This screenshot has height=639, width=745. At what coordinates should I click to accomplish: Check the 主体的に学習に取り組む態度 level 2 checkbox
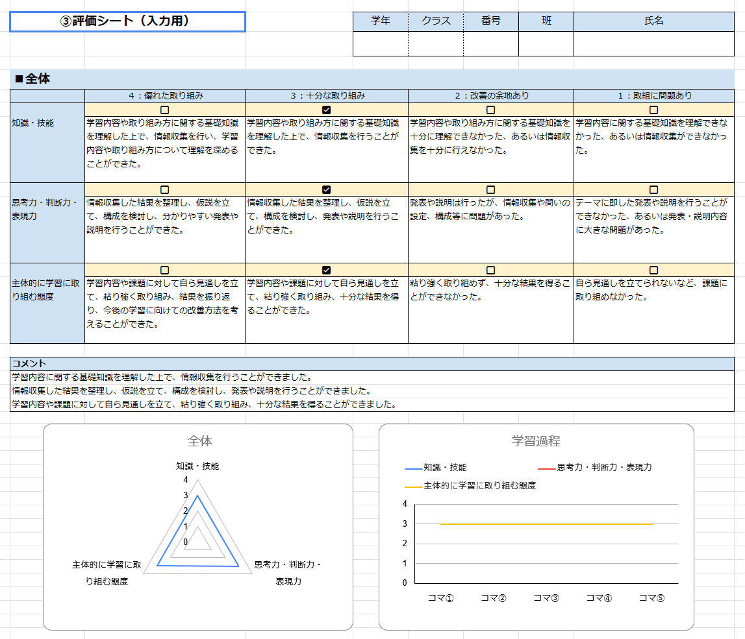(x=491, y=270)
